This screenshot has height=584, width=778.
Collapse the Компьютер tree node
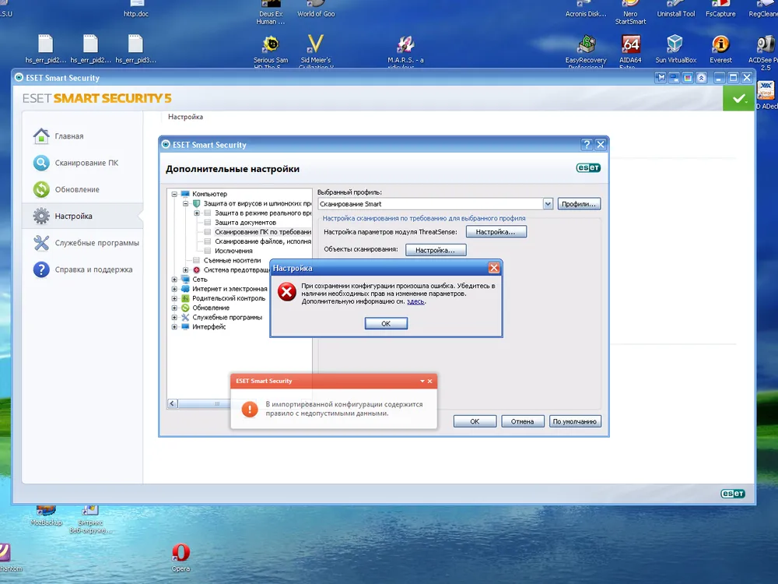pos(174,194)
